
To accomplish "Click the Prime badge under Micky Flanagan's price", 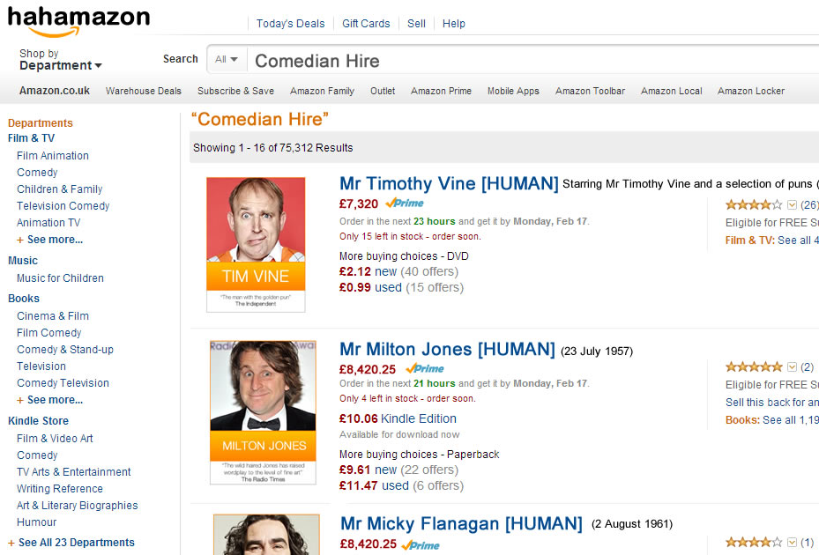I will click(420, 544).
